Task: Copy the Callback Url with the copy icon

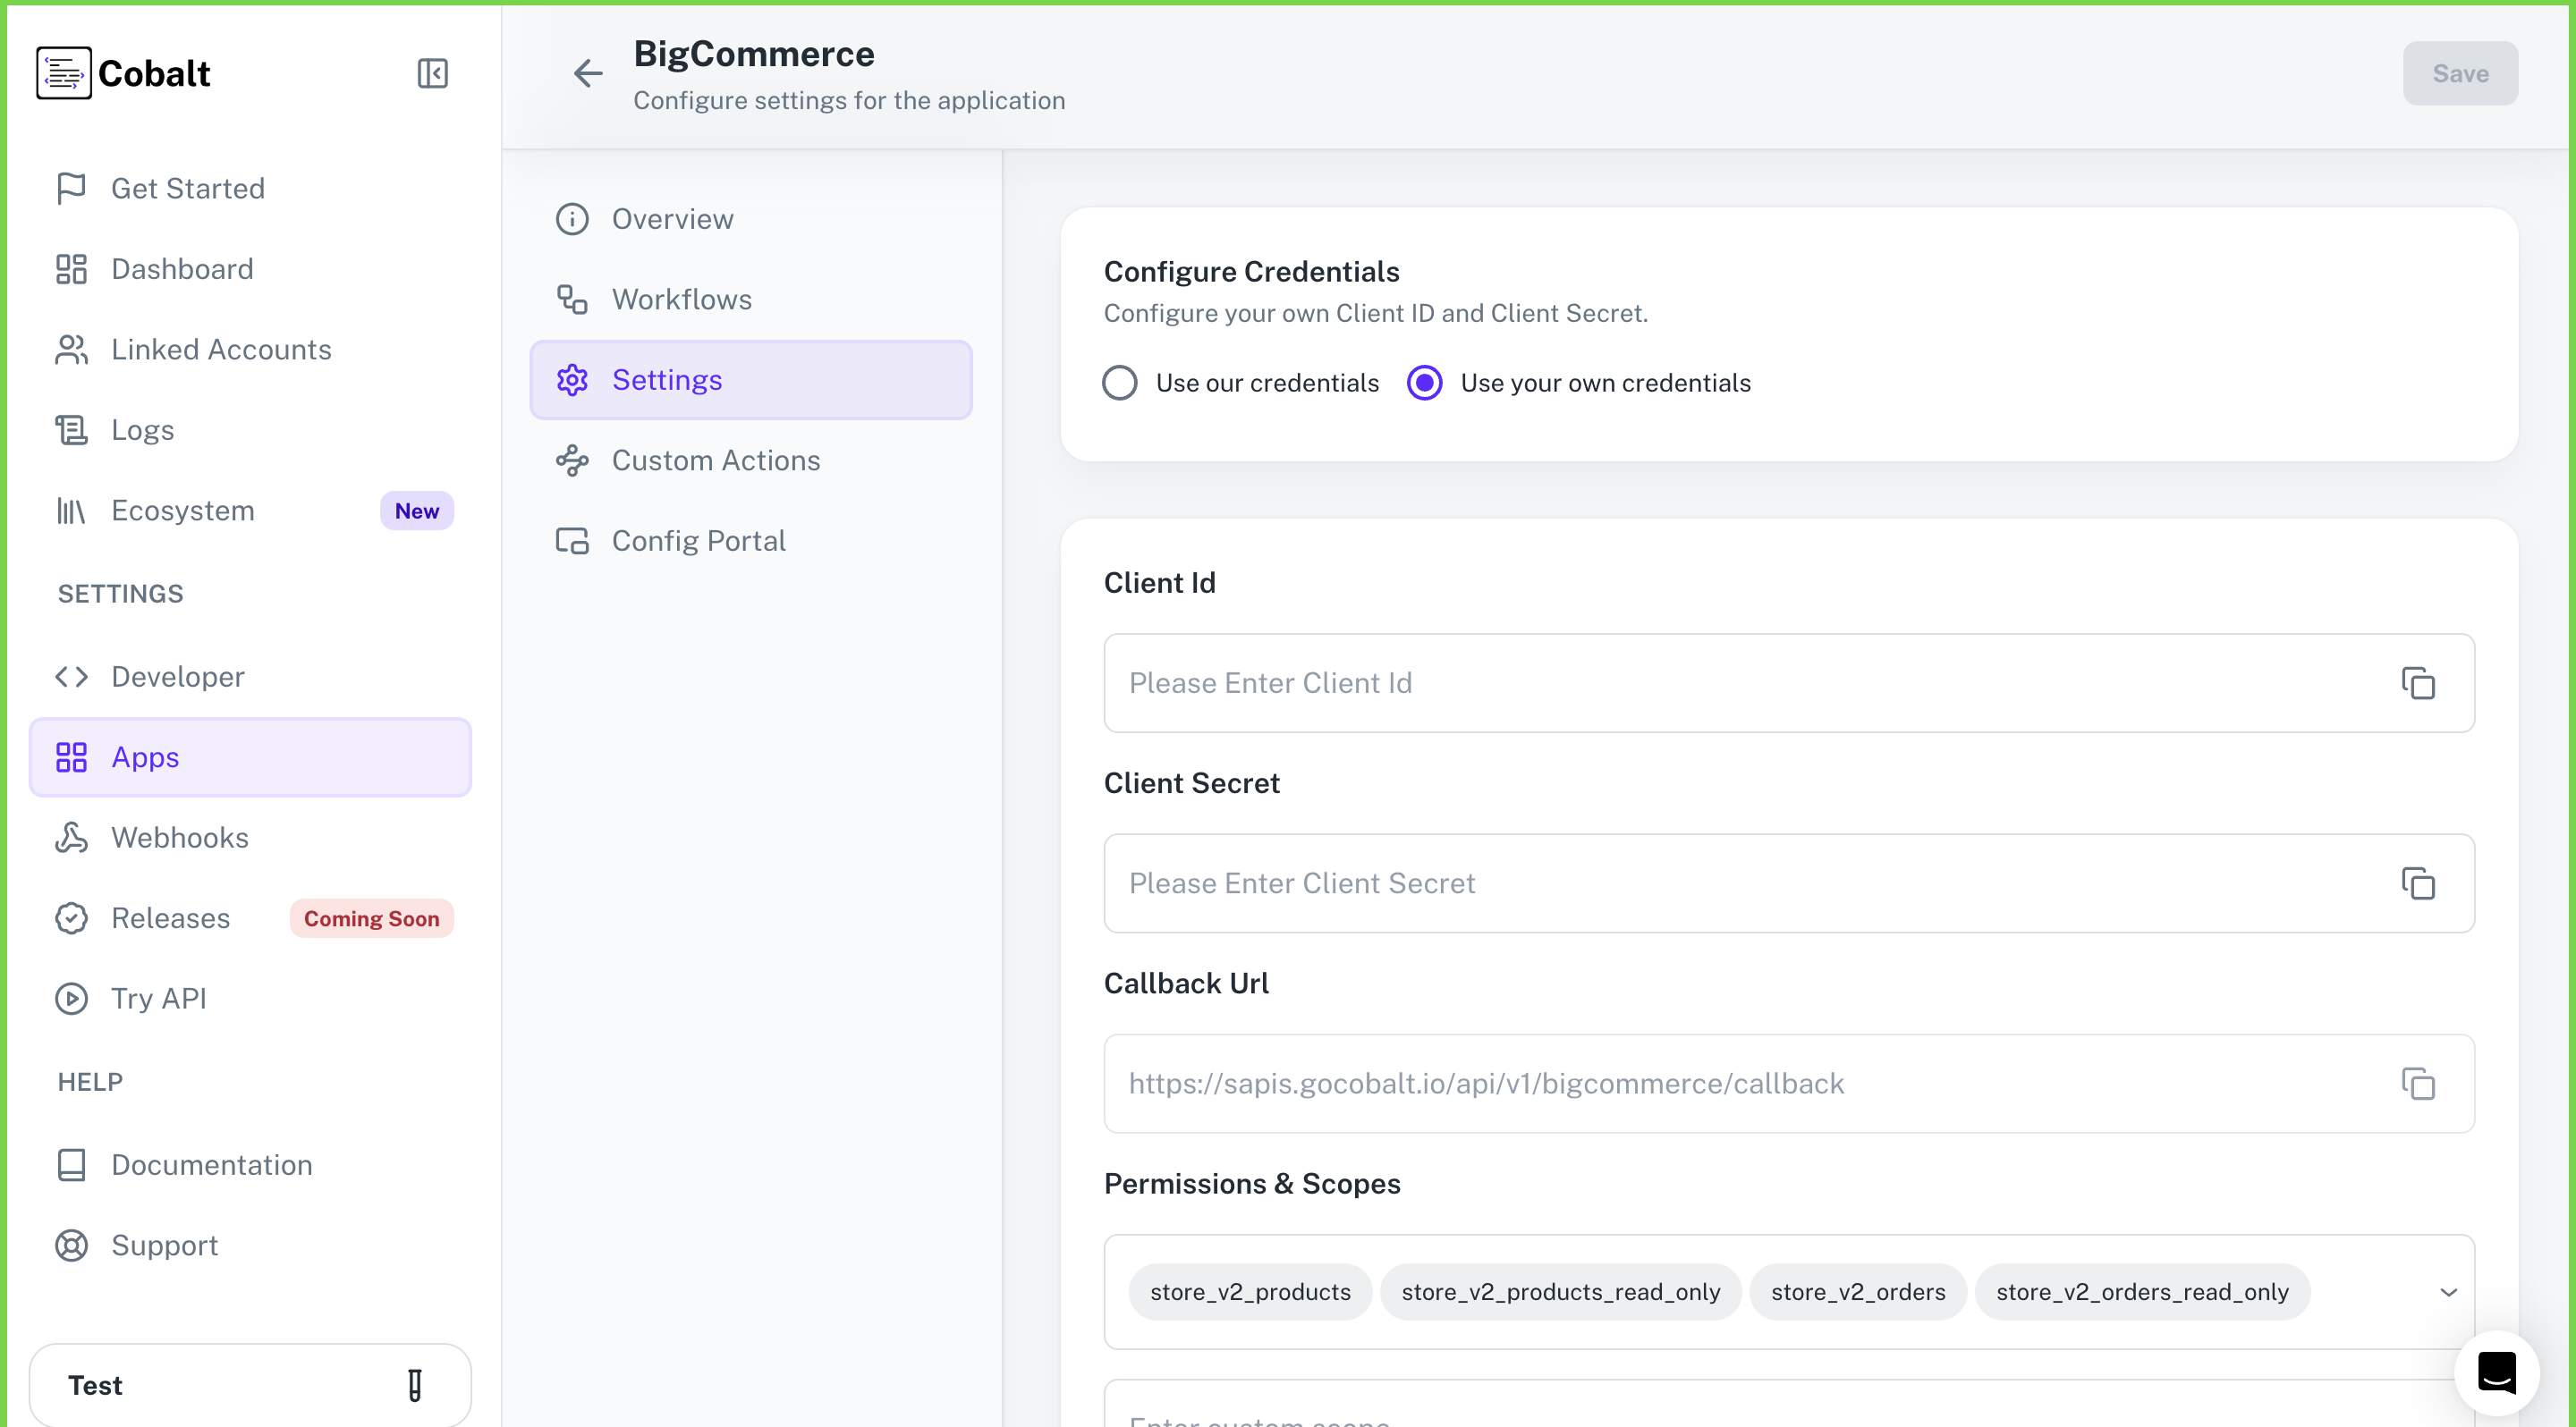Action: [2419, 1084]
